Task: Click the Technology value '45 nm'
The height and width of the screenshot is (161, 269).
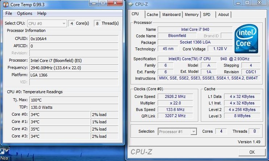Action: coord(168,49)
